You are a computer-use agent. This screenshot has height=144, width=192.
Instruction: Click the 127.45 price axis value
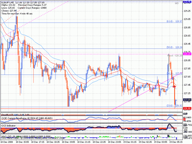click(x=187, y=85)
